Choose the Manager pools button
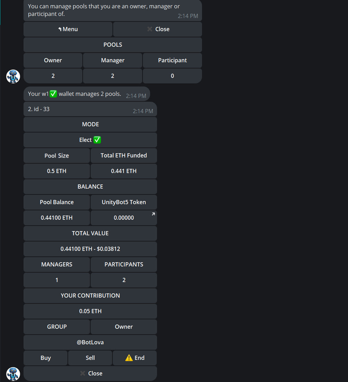 point(112,61)
